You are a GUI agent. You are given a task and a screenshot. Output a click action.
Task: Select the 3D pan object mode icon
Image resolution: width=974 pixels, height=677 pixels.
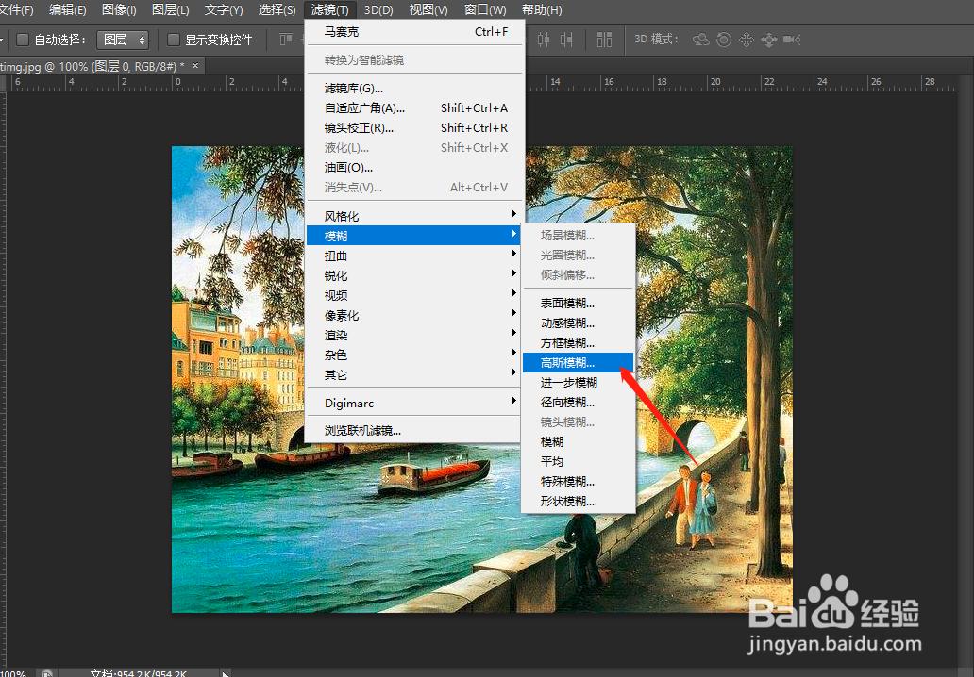[x=746, y=40]
